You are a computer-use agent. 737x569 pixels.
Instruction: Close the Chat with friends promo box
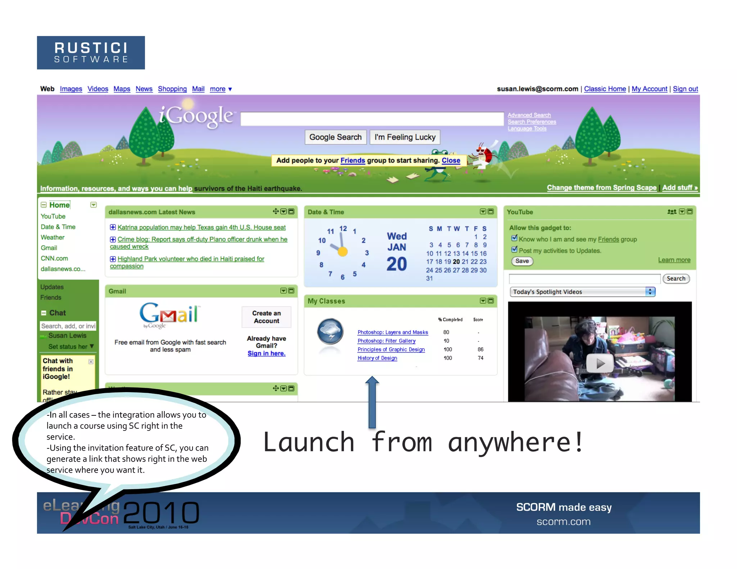[91, 361]
